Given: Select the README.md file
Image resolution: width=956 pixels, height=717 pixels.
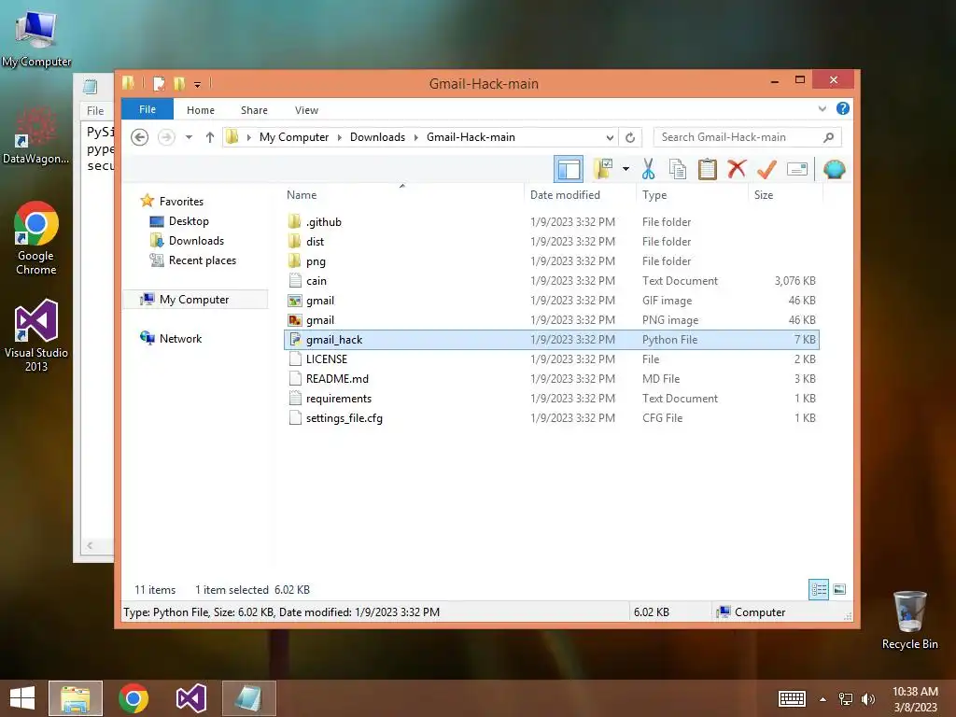Looking at the screenshot, I should click(x=551, y=379).
